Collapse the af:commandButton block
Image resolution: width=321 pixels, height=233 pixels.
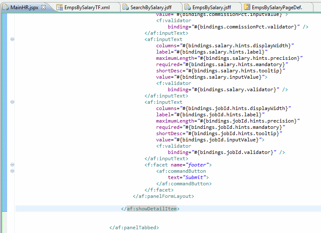point(12,171)
